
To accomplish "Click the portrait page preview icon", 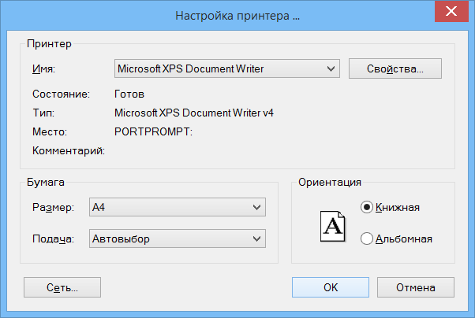I will [333, 226].
